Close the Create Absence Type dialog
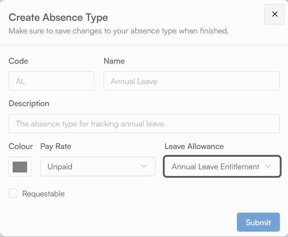This screenshot has height=237, width=288. click(x=274, y=14)
